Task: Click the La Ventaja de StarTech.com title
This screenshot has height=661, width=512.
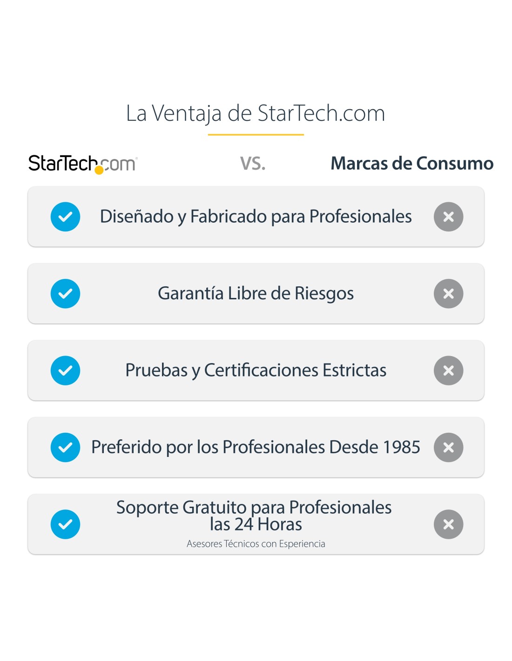Action: pos(256,114)
